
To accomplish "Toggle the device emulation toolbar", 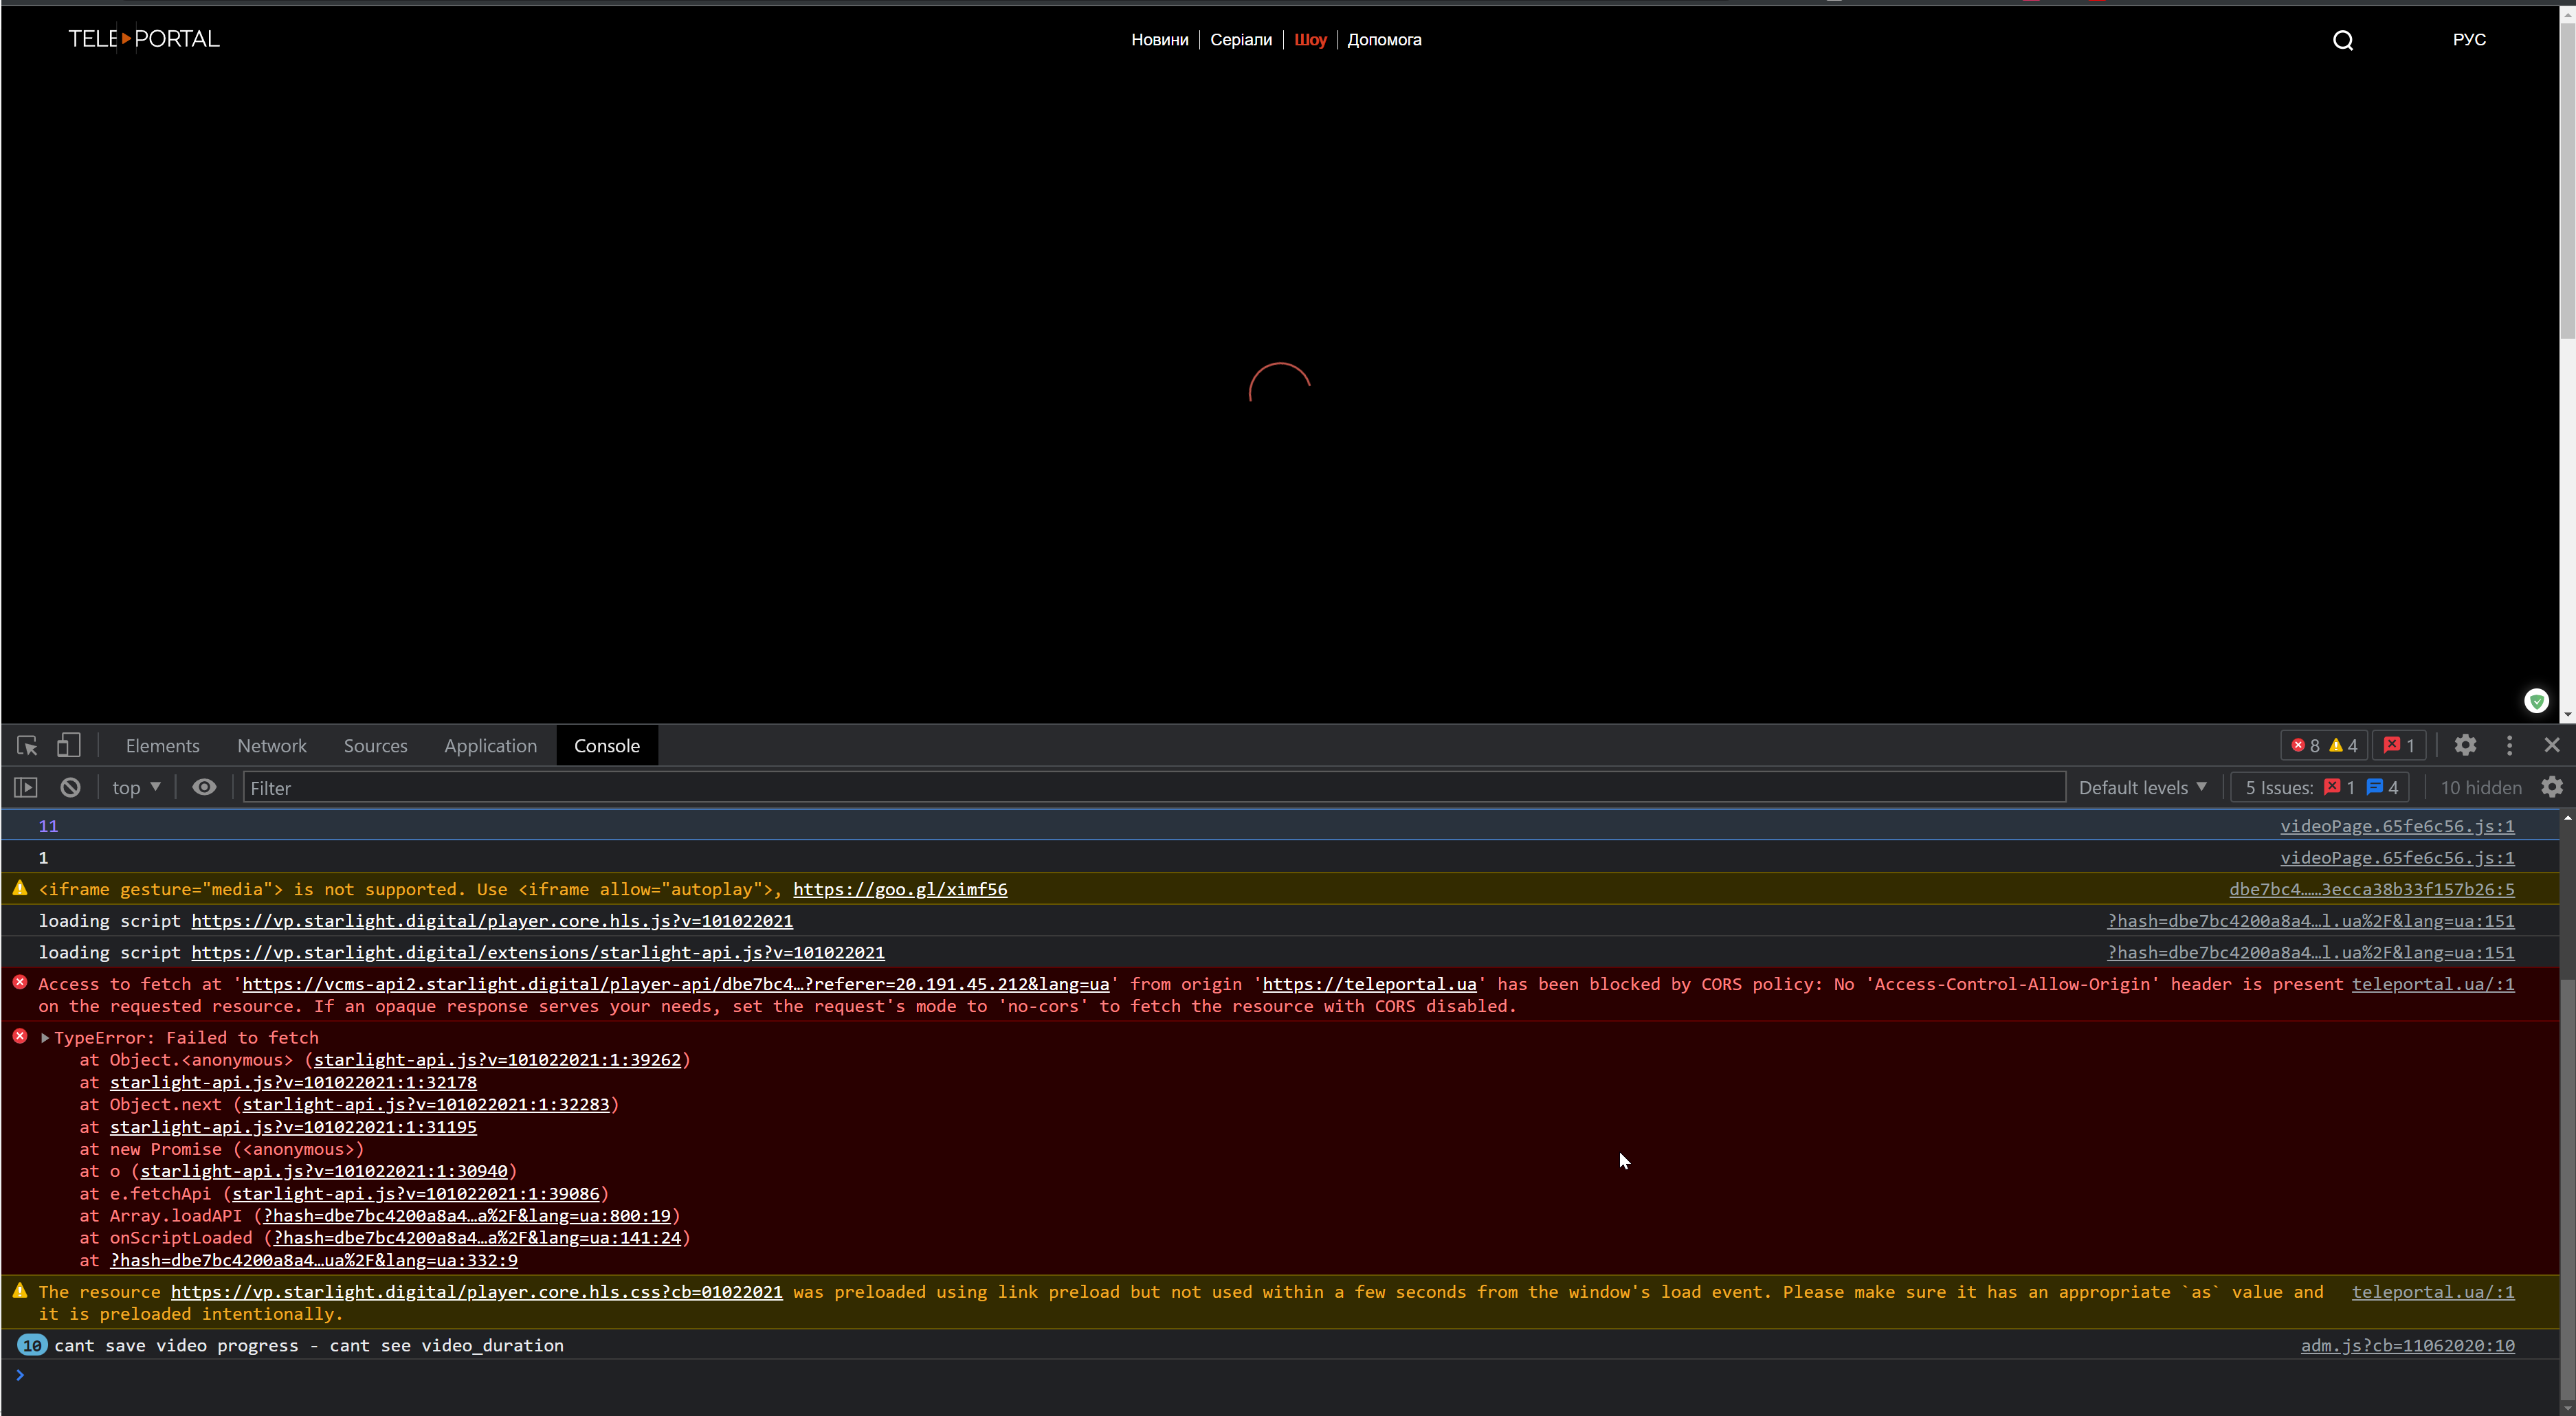I will (x=68, y=745).
